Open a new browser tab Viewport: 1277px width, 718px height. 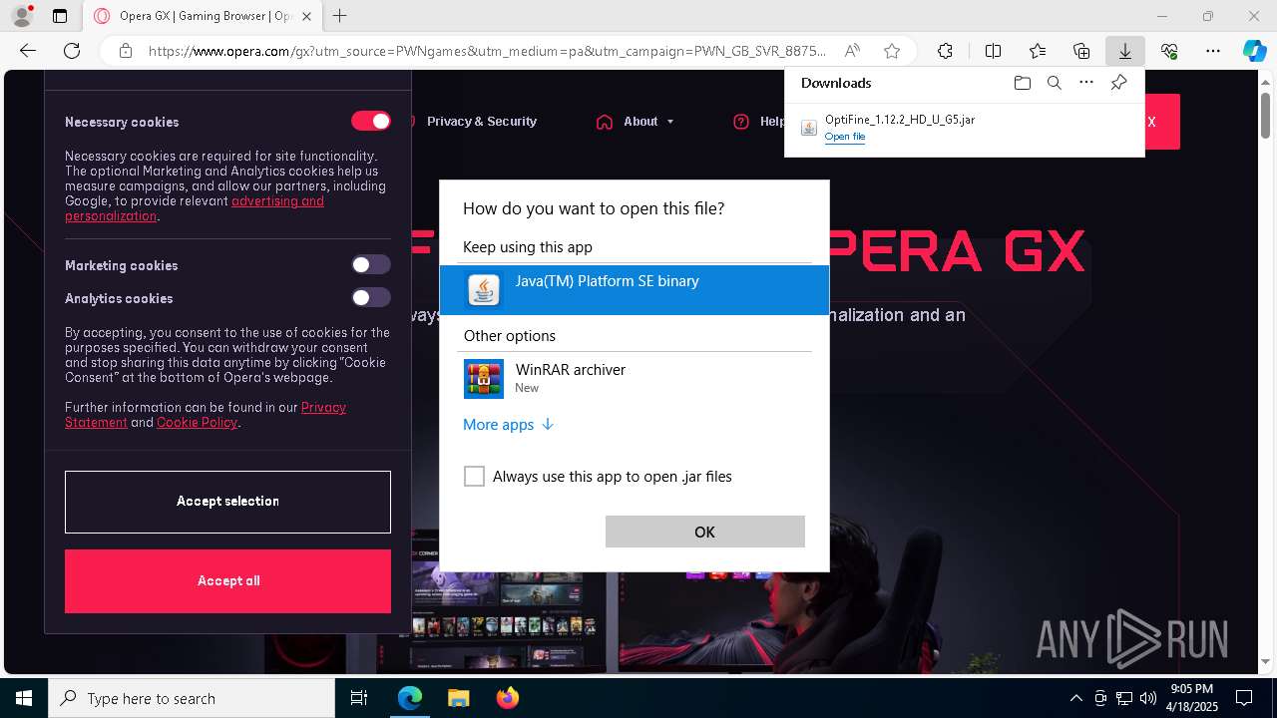click(340, 16)
